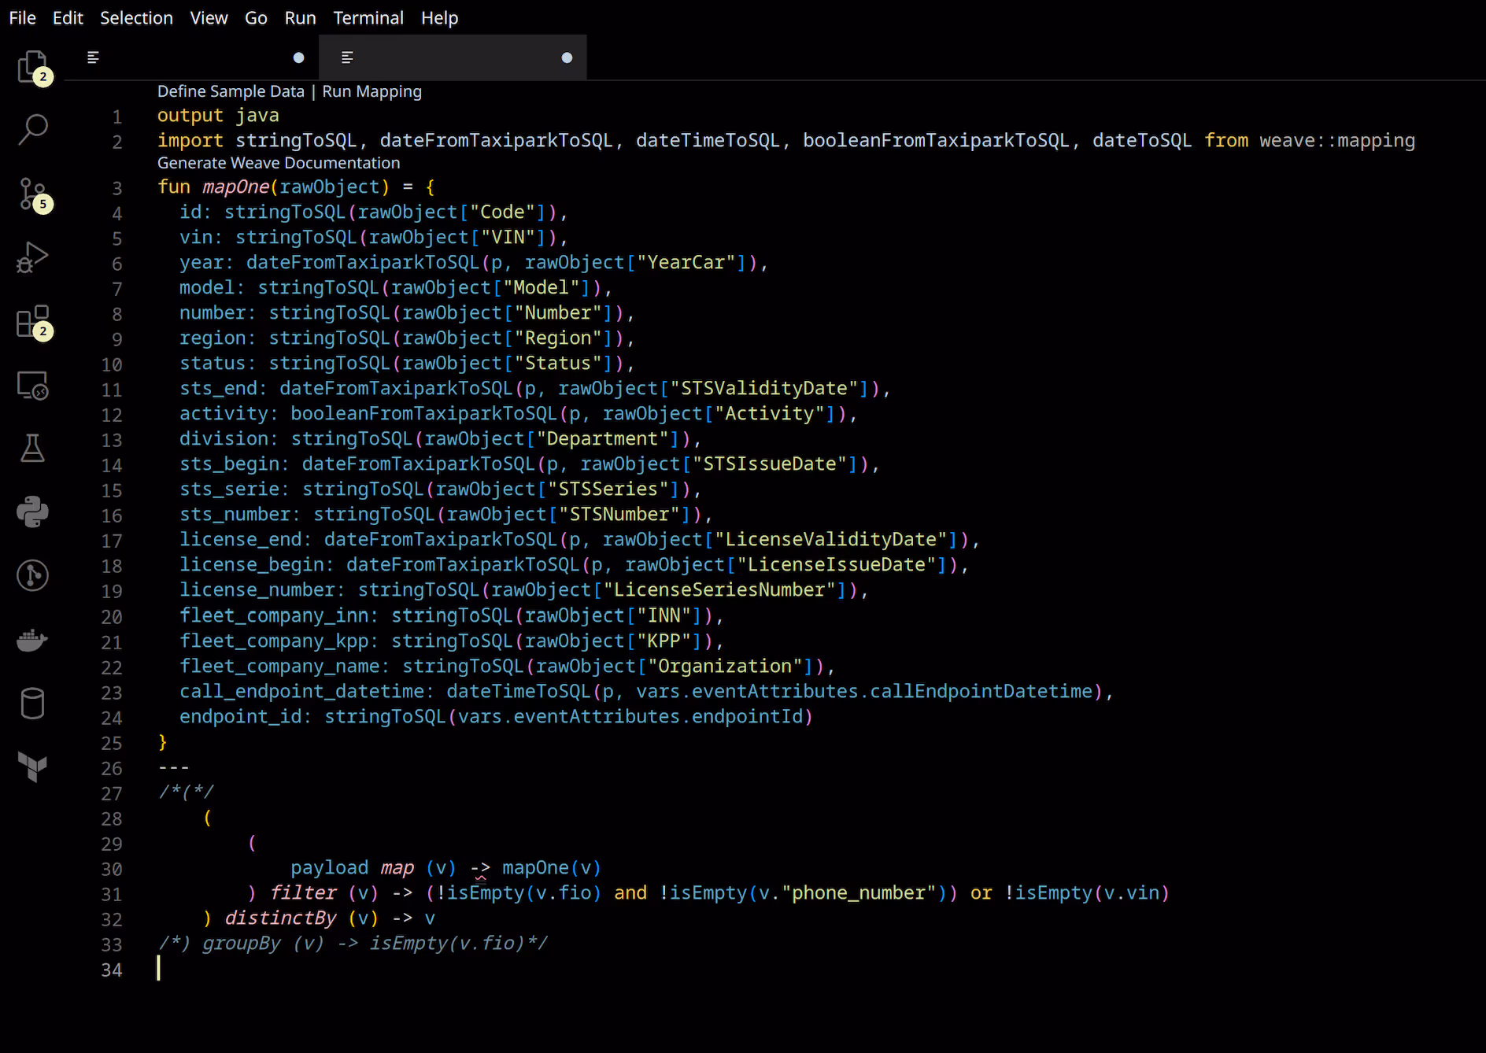
Task: Open the Go menu
Action: [x=256, y=17]
